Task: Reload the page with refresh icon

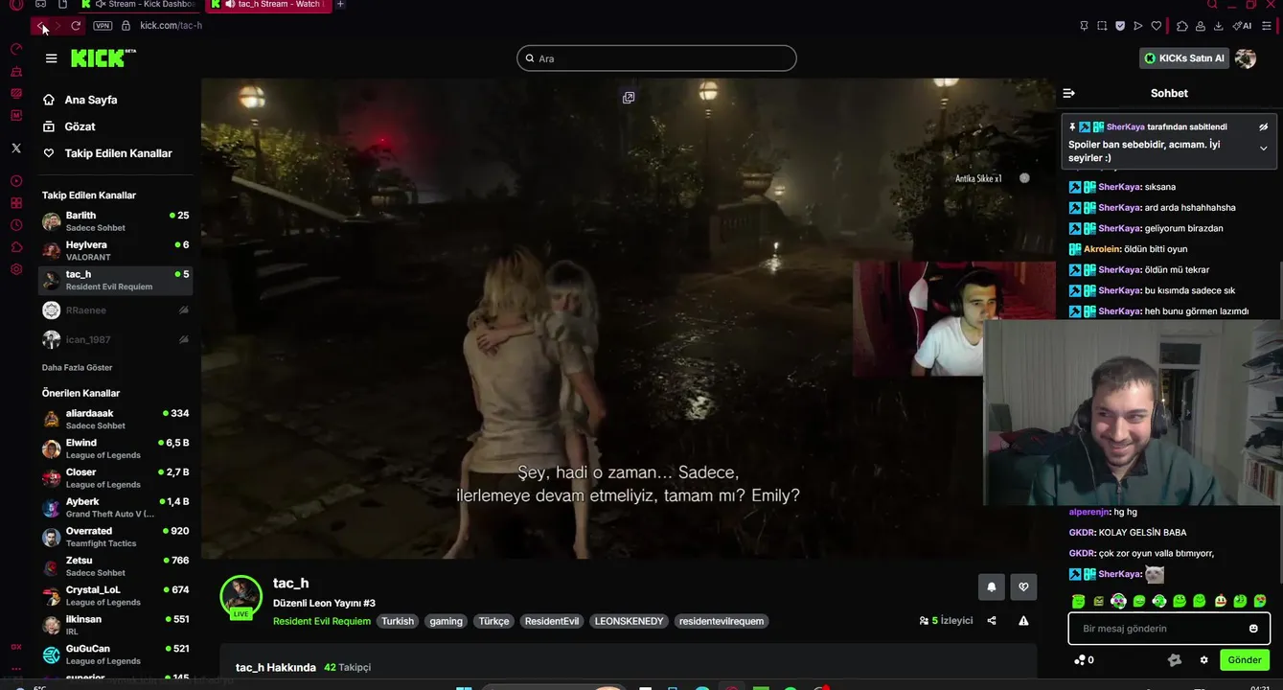Action: pos(76,26)
